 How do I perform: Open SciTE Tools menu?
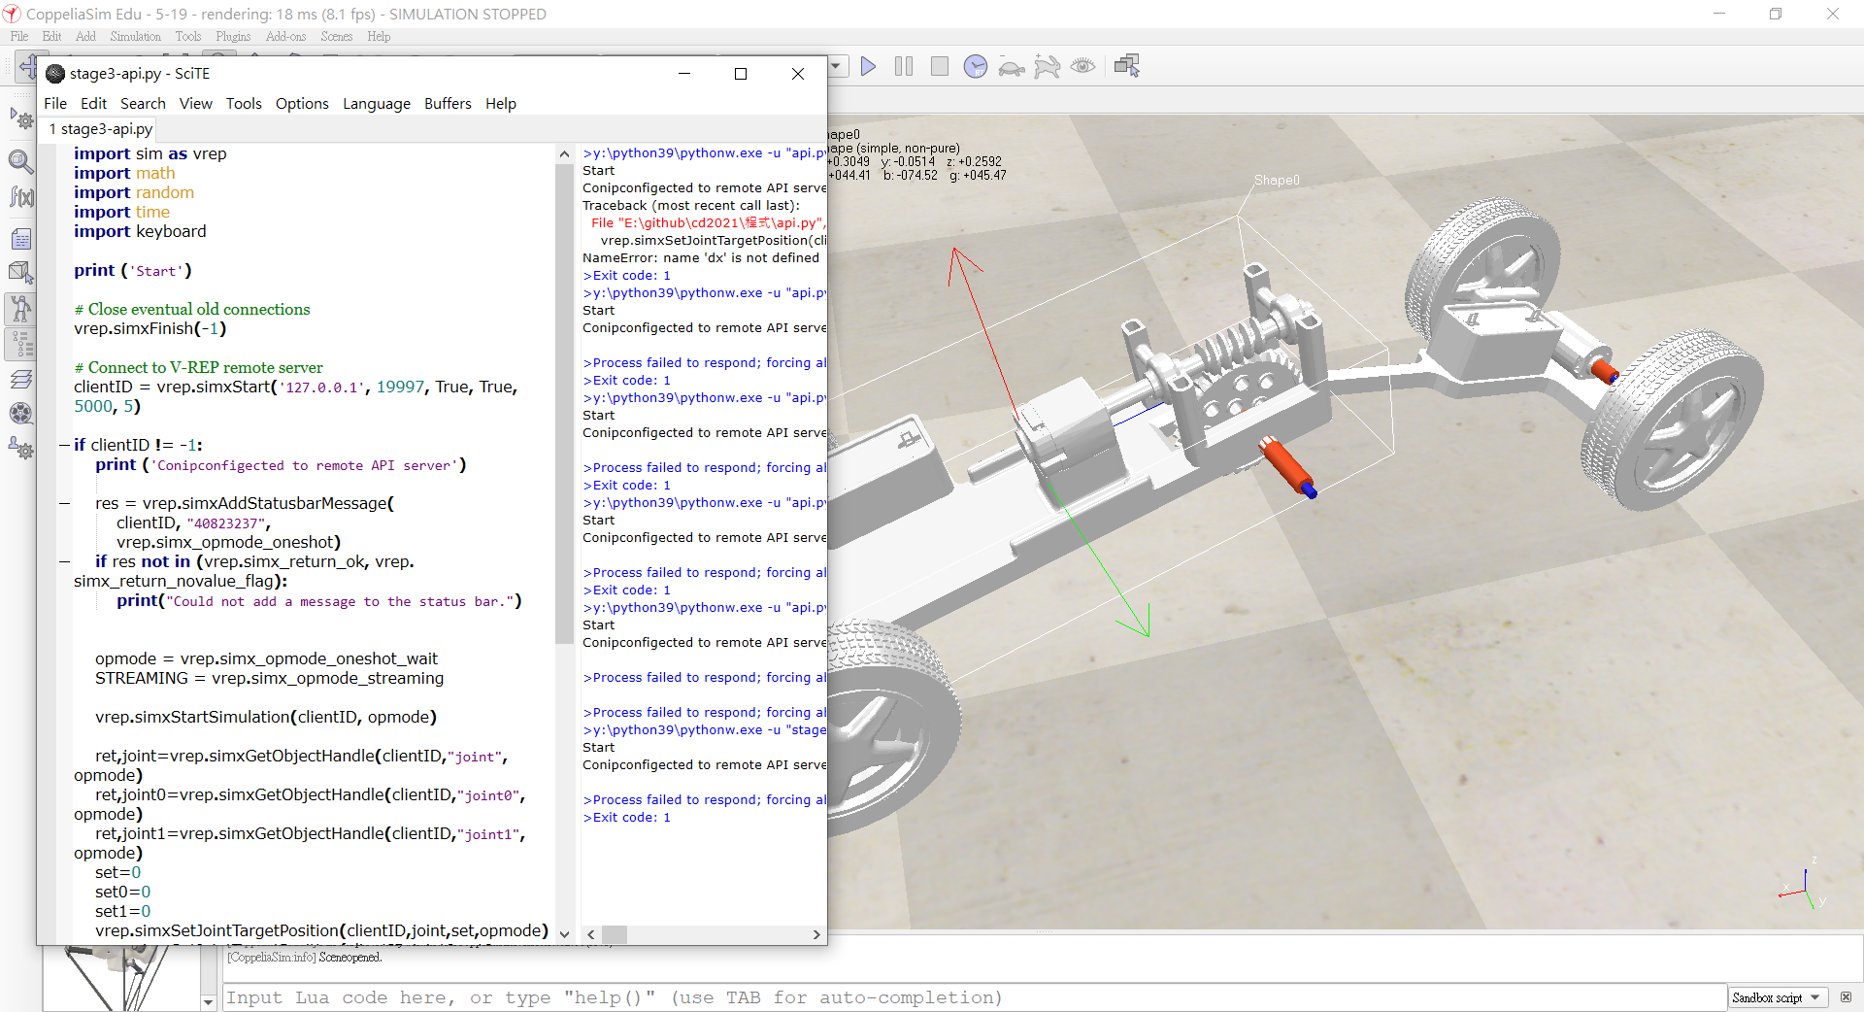point(244,103)
